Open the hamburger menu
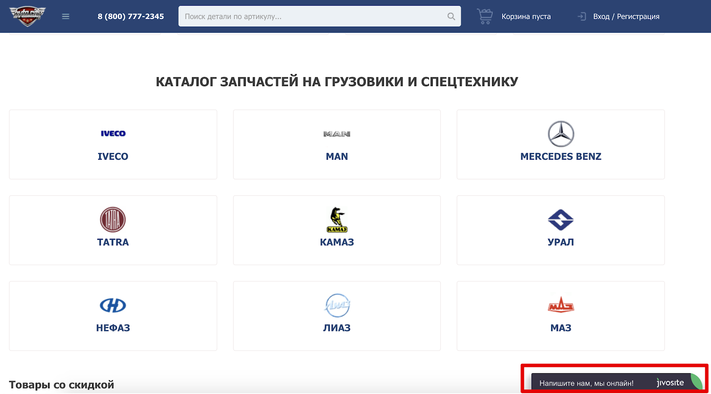Screen dimensions: 711x394 click(x=66, y=16)
